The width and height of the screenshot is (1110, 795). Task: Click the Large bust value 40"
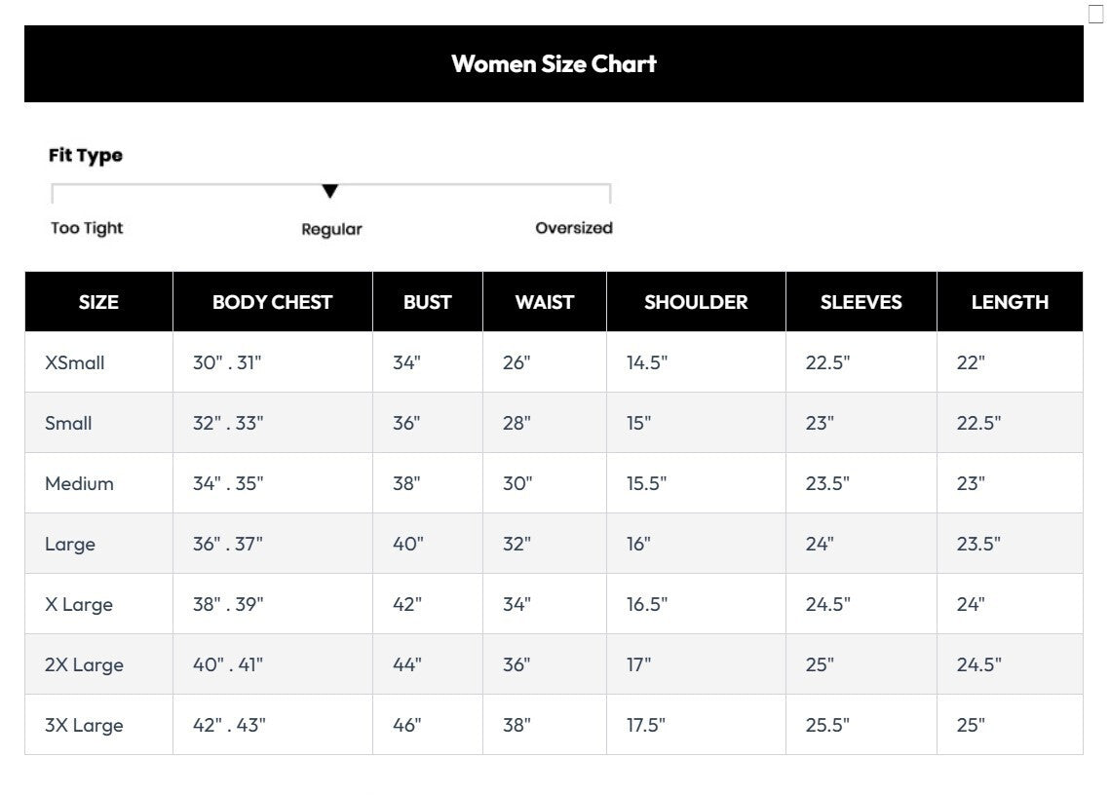coord(407,544)
